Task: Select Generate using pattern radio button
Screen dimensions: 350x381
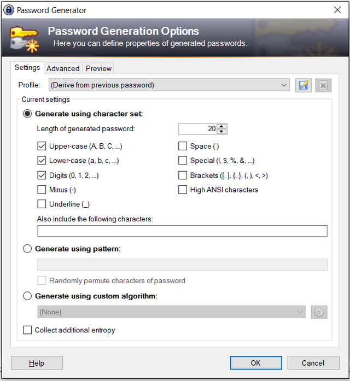Action: tap(27, 249)
